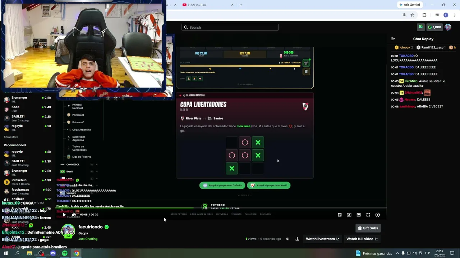Switch to the YouTube tab
The width and height of the screenshot is (460, 258).
(208, 5)
